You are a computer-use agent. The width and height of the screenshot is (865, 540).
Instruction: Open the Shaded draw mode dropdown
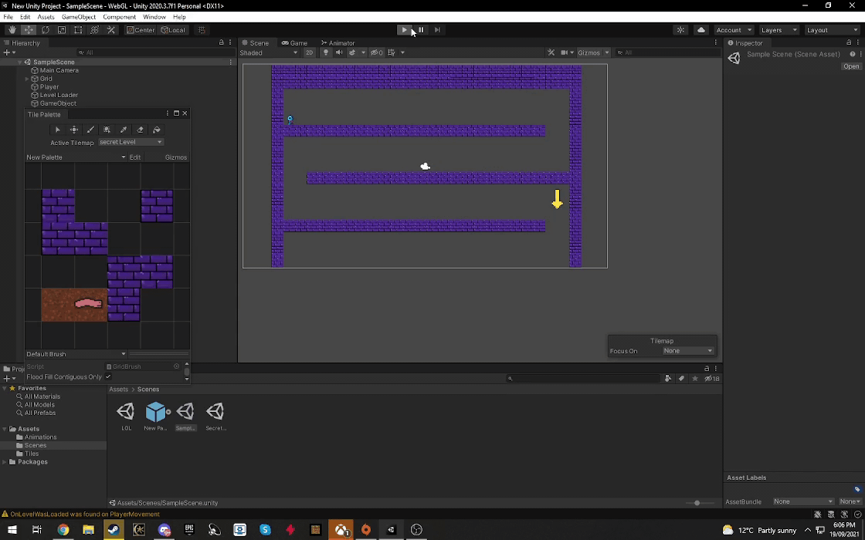(x=268, y=52)
